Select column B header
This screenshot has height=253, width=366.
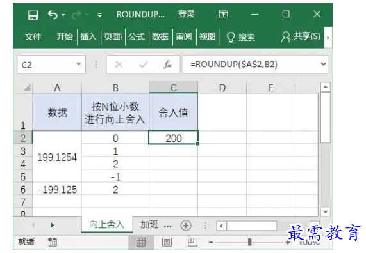coord(115,88)
